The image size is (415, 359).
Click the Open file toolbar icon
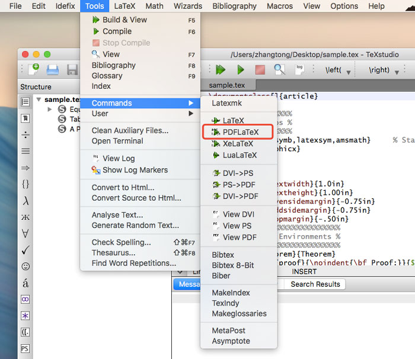(x=52, y=70)
